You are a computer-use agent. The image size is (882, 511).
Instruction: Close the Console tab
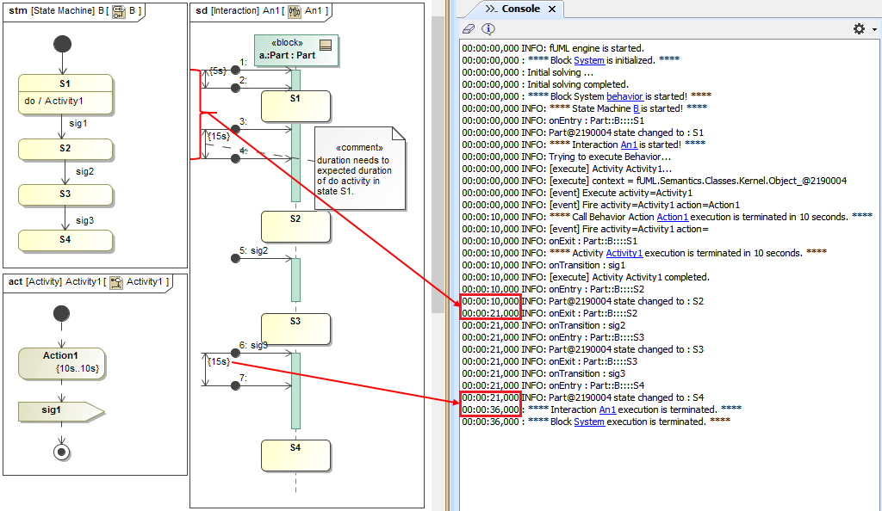552,9
